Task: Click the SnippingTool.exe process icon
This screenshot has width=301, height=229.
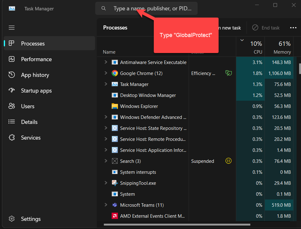Action: (115, 183)
